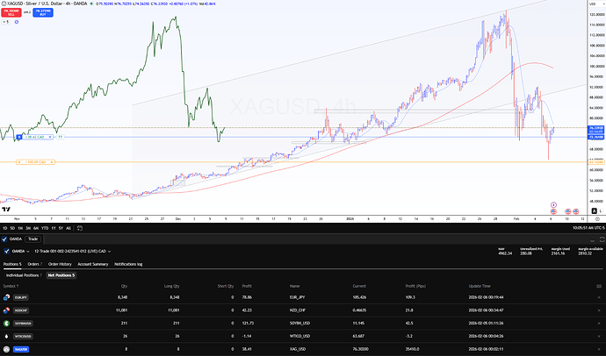This screenshot has width=606, height=356.
Task: Close the SOYBNUSD position
Action: [599, 324]
